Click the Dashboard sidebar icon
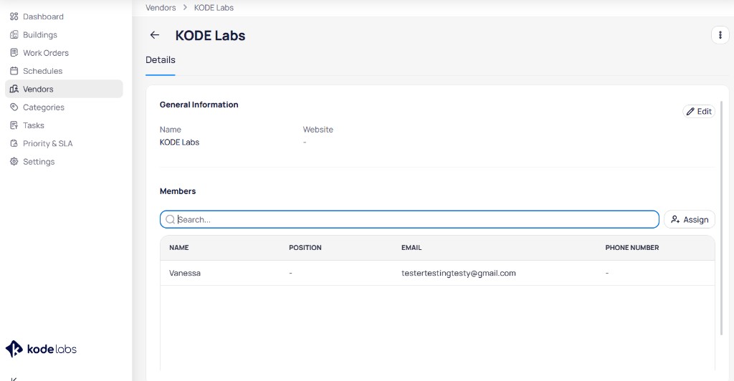Image resolution: width=734 pixels, height=381 pixels. (x=14, y=16)
